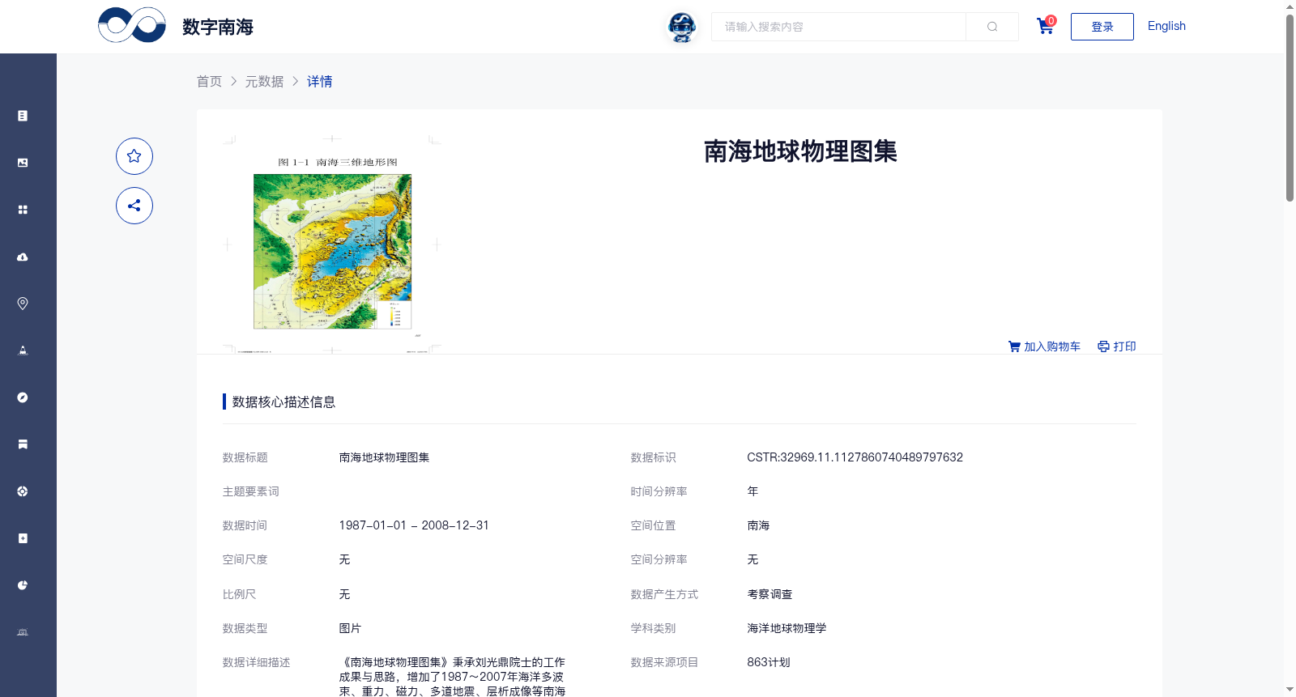Click the ship sidebar icon
The image size is (1296, 697).
23,351
